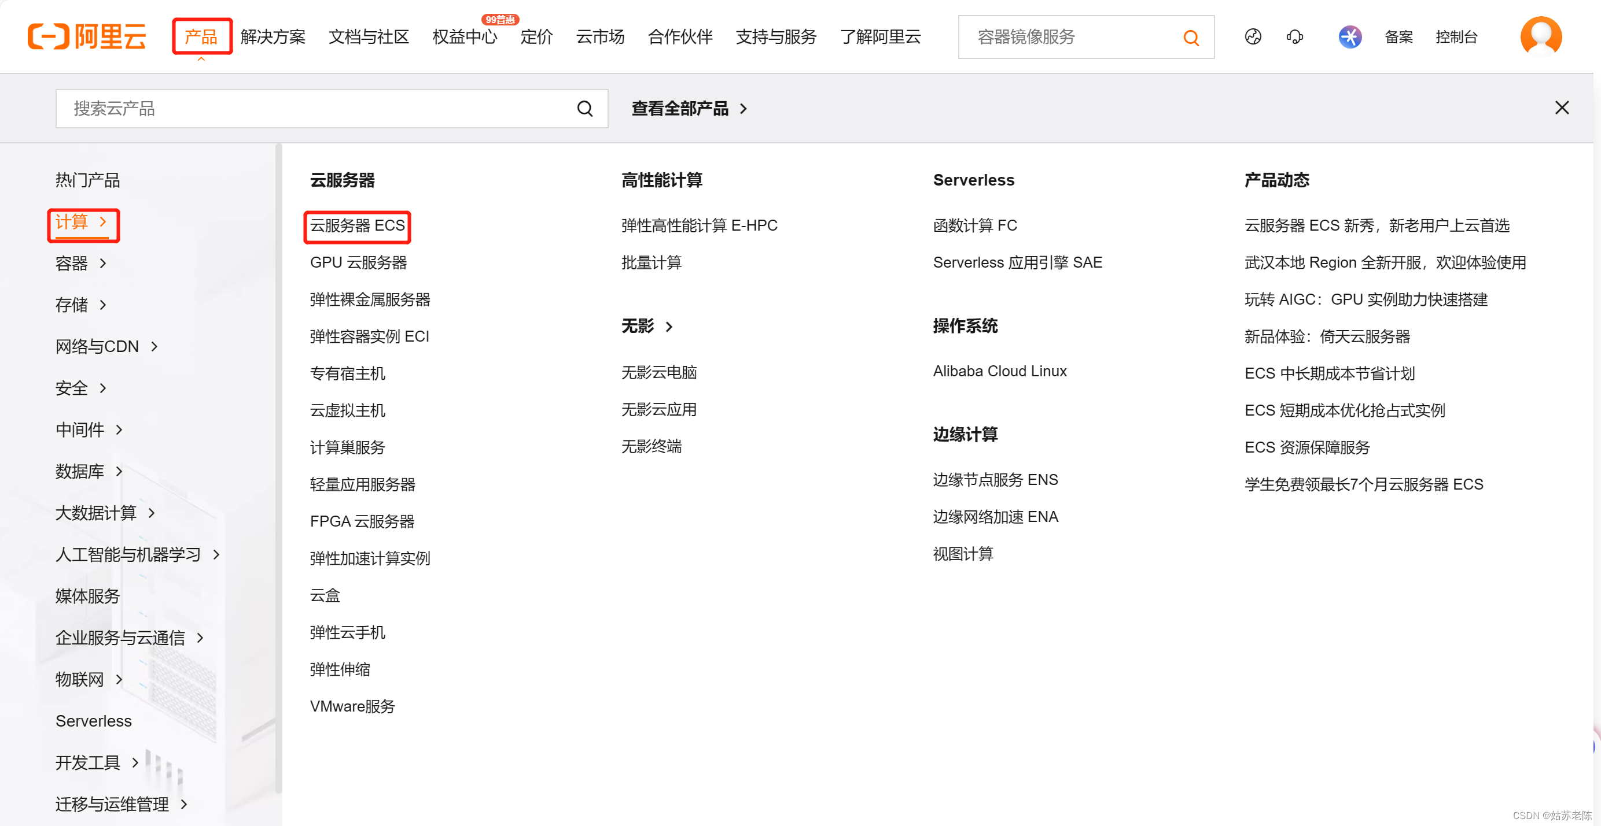Open 边缘网络加速 ENA link
The height and width of the screenshot is (826, 1601).
pyautogui.click(x=995, y=517)
